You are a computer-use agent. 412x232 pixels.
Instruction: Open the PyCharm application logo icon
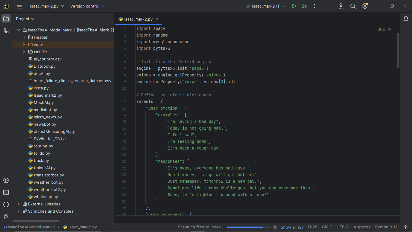(6, 6)
